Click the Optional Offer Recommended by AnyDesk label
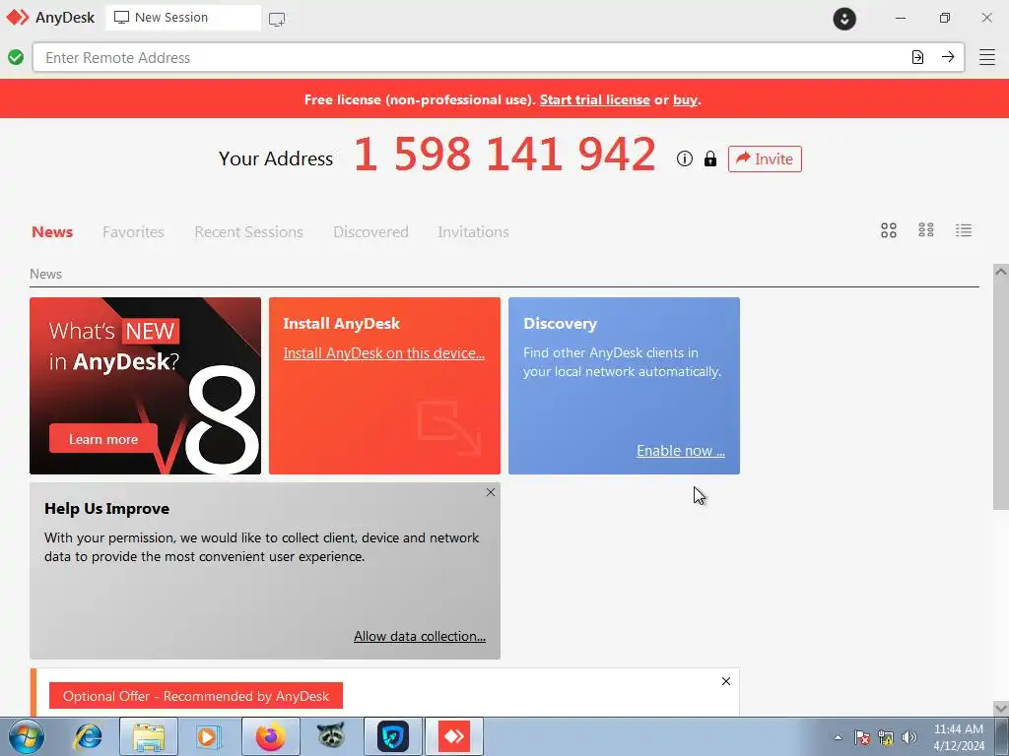Viewport: 1009px width, 756px height. point(196,696)
